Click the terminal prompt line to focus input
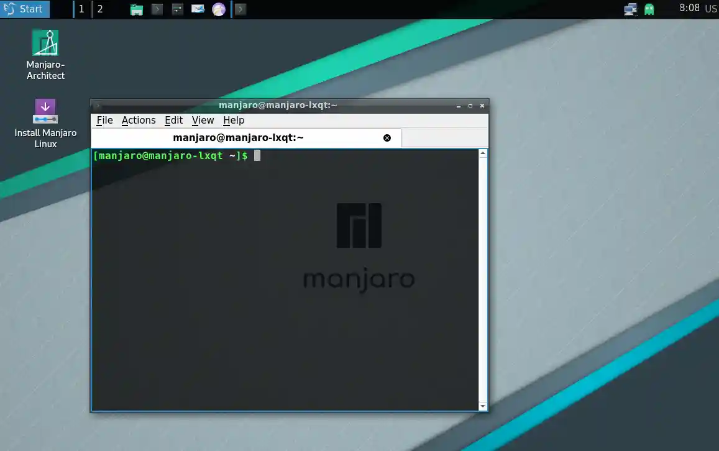This screenshot has width=719, height=451. [176, 156]
